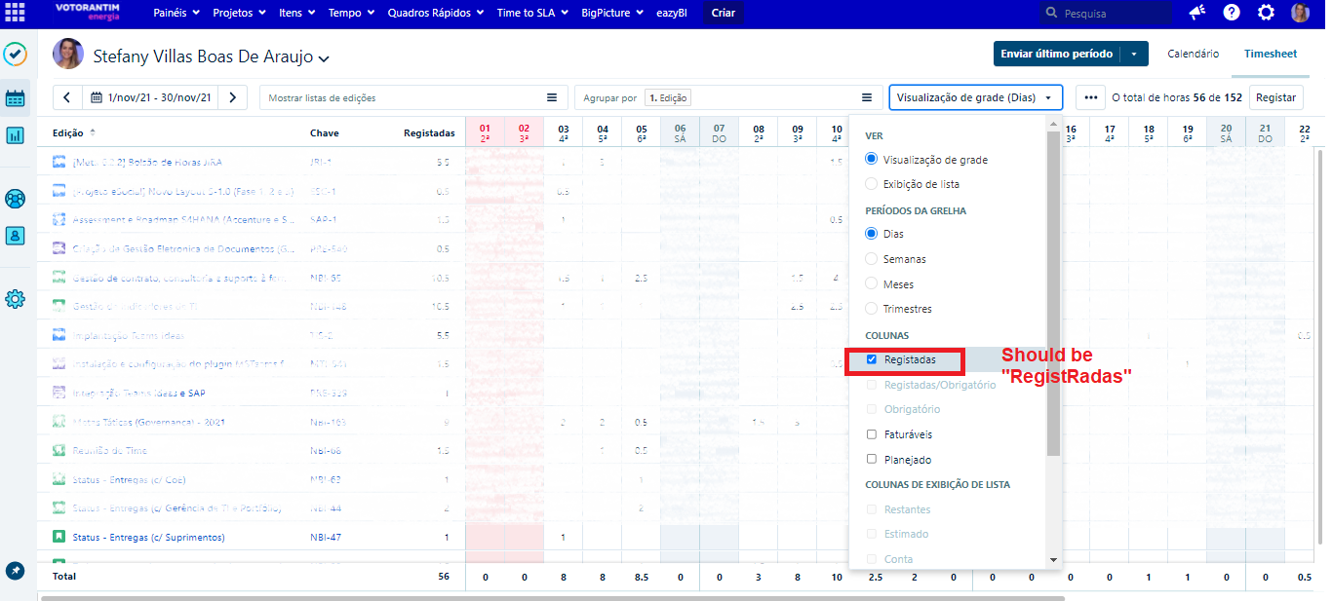Expand the Visualização de grade dropdown
The width and height of the screenshot is (1332, 601).
975,97
